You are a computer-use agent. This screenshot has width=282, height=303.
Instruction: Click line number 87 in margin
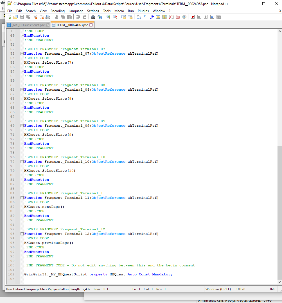tap(12, 207)
